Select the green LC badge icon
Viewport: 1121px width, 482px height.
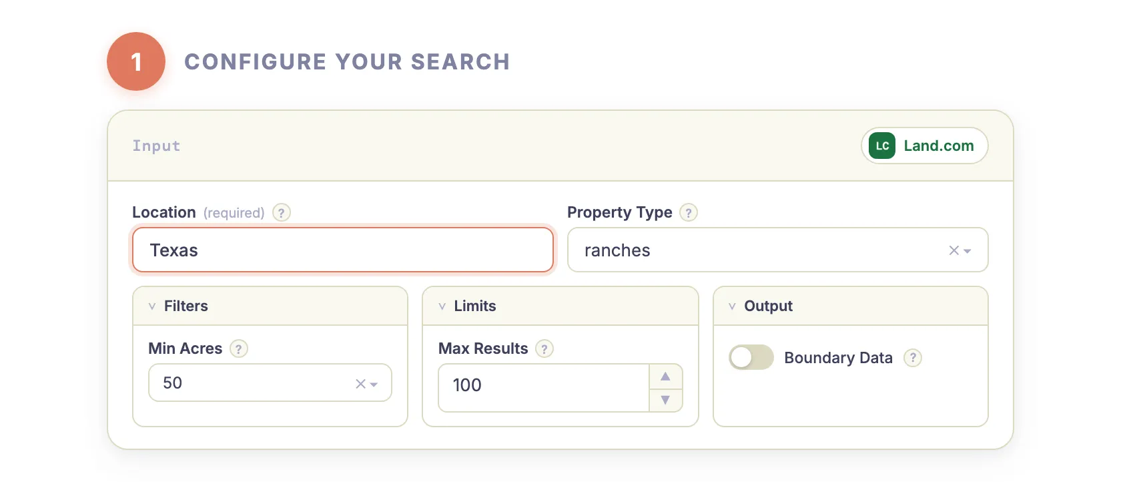pos(881,146)
